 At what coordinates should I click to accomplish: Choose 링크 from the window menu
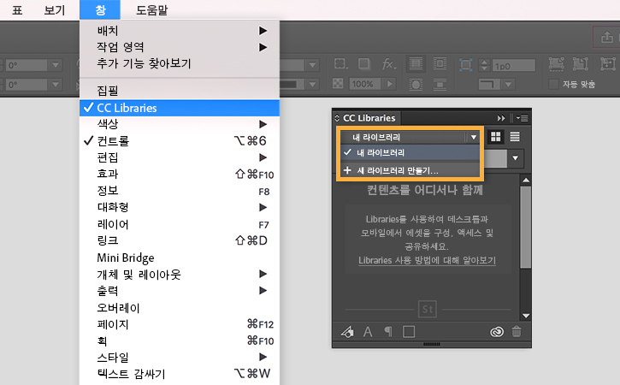[x=180, y=240]
